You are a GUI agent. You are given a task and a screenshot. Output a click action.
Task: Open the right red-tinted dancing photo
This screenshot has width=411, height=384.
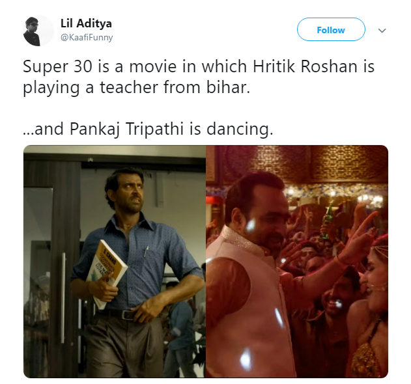coord(297,261)
